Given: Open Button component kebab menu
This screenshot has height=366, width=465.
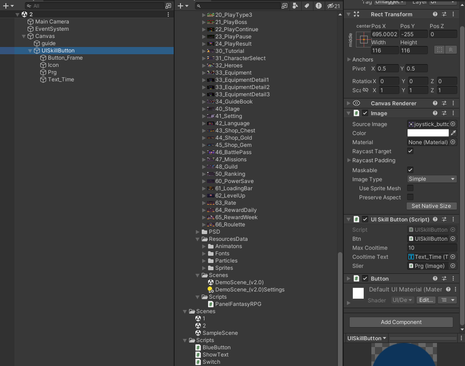Looking at the screenshot, I should click(x=453, y=278).
